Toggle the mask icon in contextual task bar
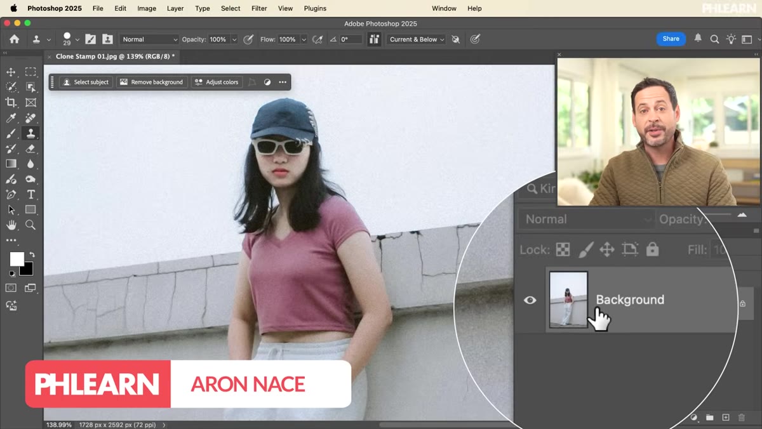Viewport: 762px width, 429px height. [267, 82]
